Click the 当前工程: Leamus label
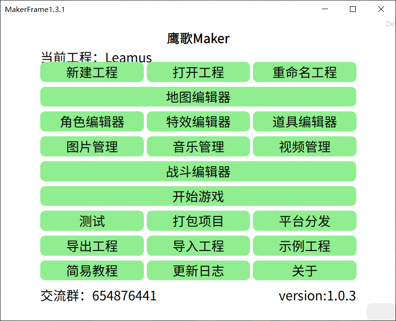The height and width of the screenshot is (321, 396). [96, 57]
